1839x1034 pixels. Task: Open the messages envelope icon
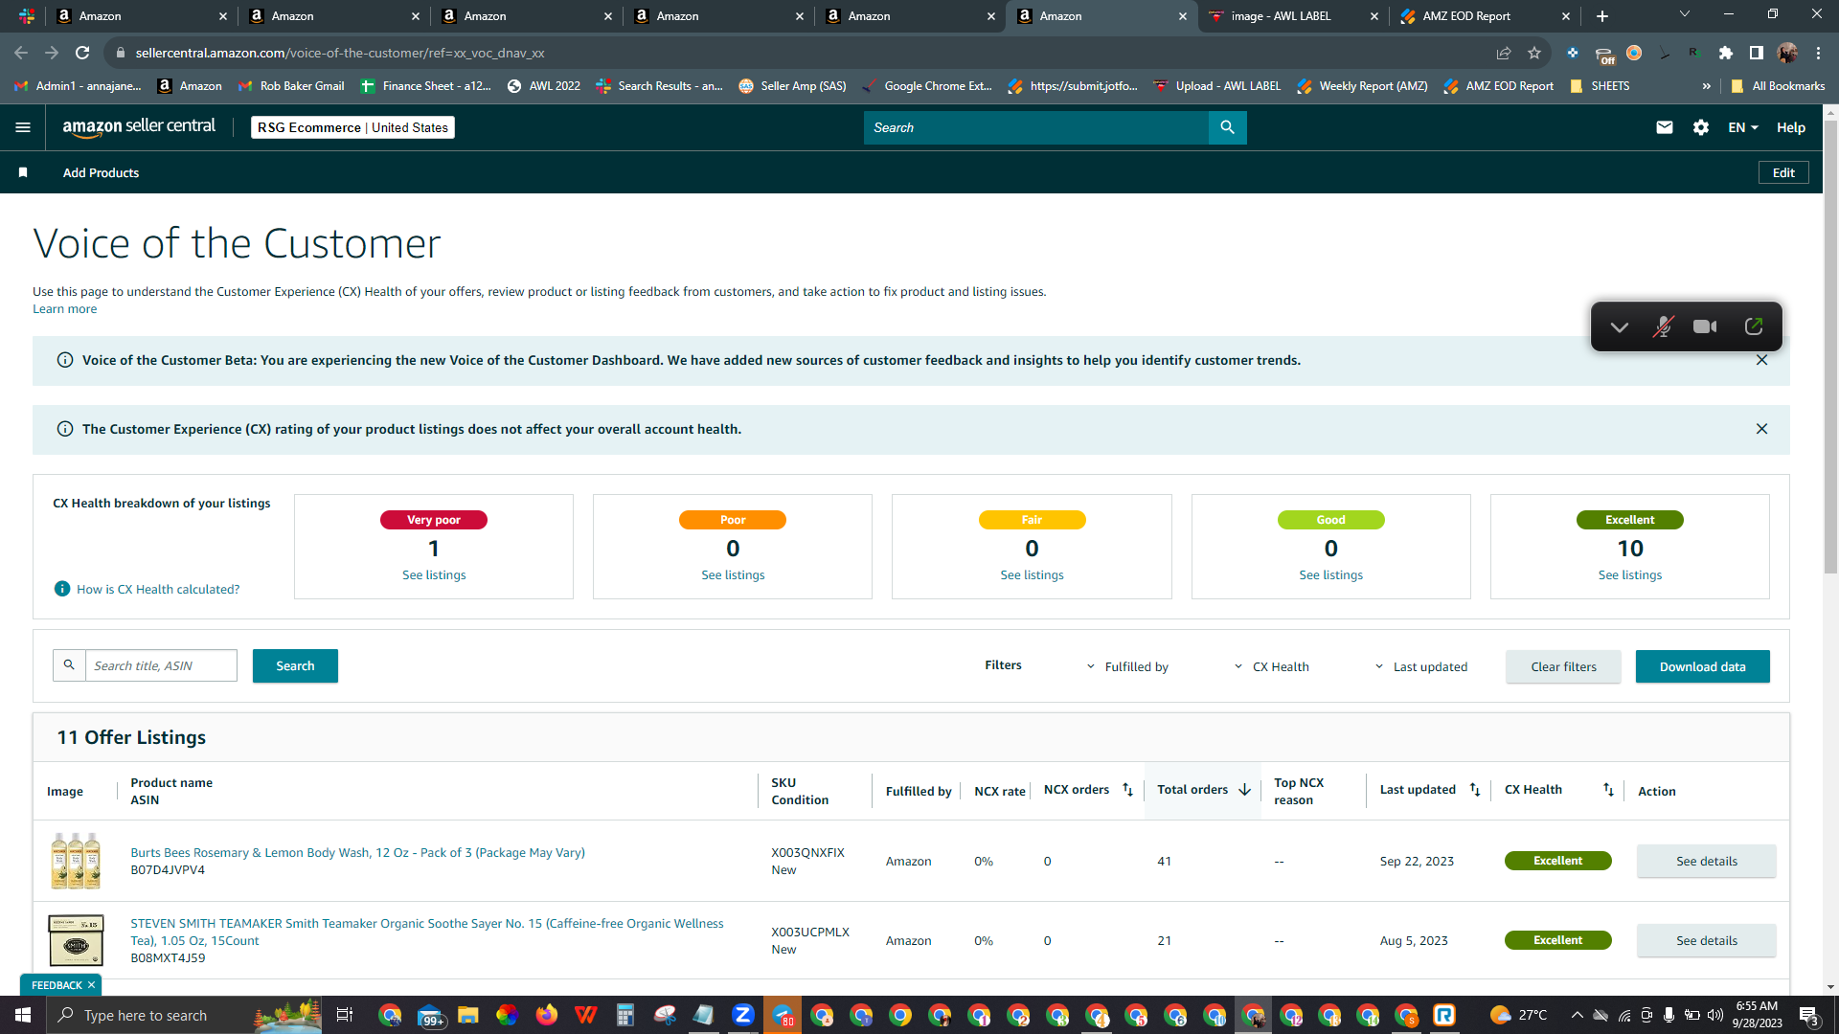[1665, 127]
